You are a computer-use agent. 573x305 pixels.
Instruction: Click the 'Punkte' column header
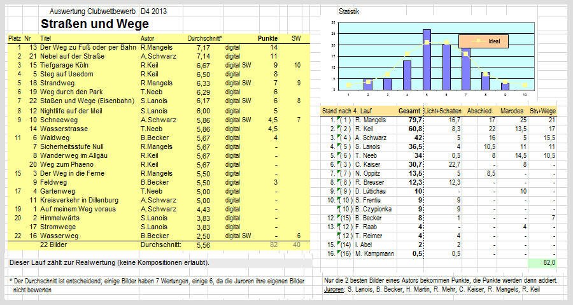[x=267, y=39]
